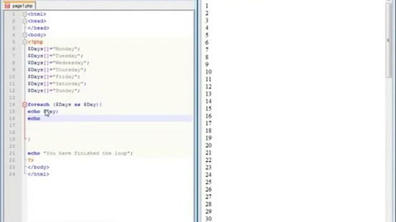Click the number 28 in the browser output

(x=209, y=204)
